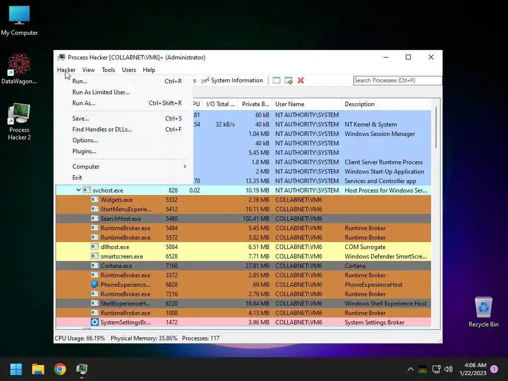Click the Physical Memory status bar entry
This screenshot has height=381, width=508.
(x=144, y=338)
